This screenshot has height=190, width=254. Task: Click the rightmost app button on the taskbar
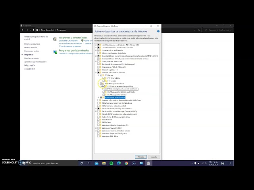pyautogui.click(x=148, y=163)
